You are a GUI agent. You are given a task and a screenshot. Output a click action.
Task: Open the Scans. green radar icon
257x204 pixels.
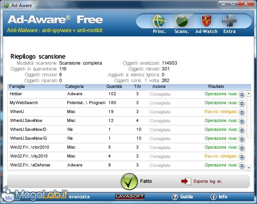(x=182, y=21)
